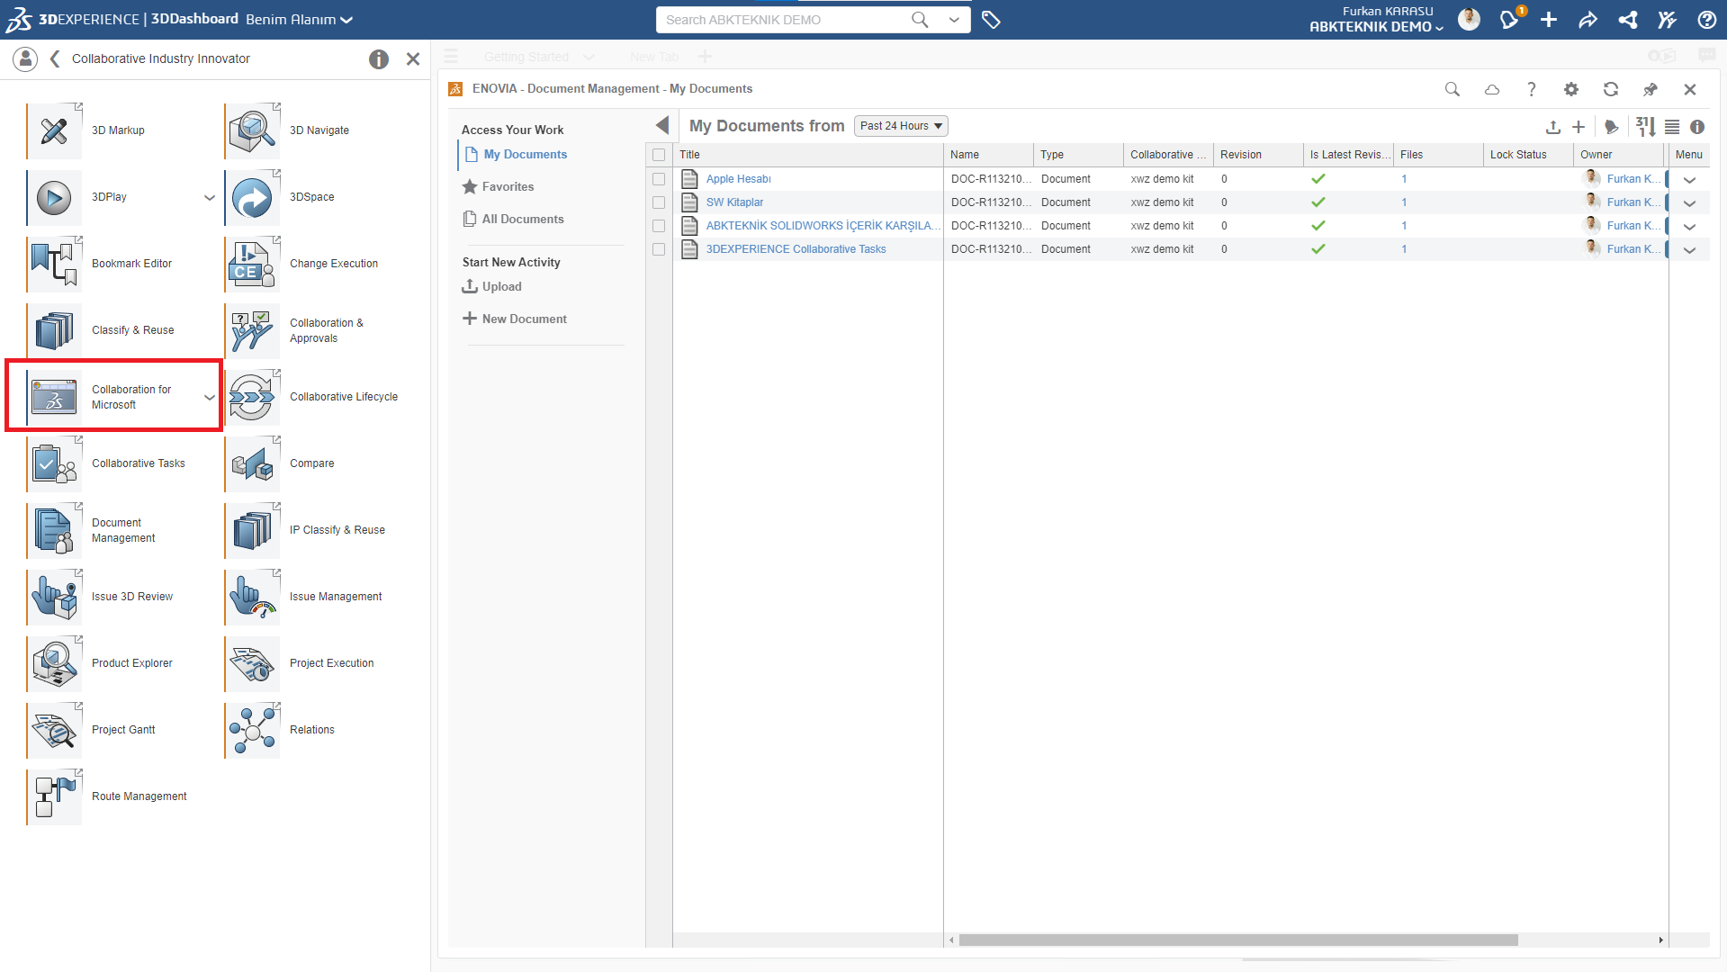Launch the Project Gantt app
Viewport: 1727px width, 972px height.
pyautogui.click(x=54, y=730)
